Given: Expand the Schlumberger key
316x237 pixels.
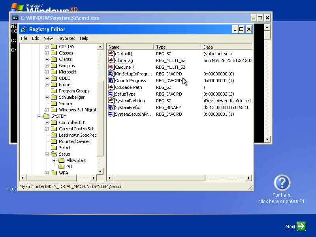Looking at the screenshot, I should 47,97.
